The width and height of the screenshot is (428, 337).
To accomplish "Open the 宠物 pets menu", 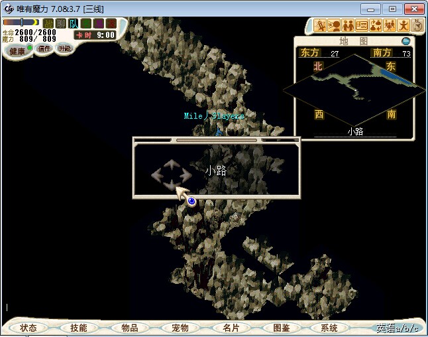I will click(x=180, y=328).
